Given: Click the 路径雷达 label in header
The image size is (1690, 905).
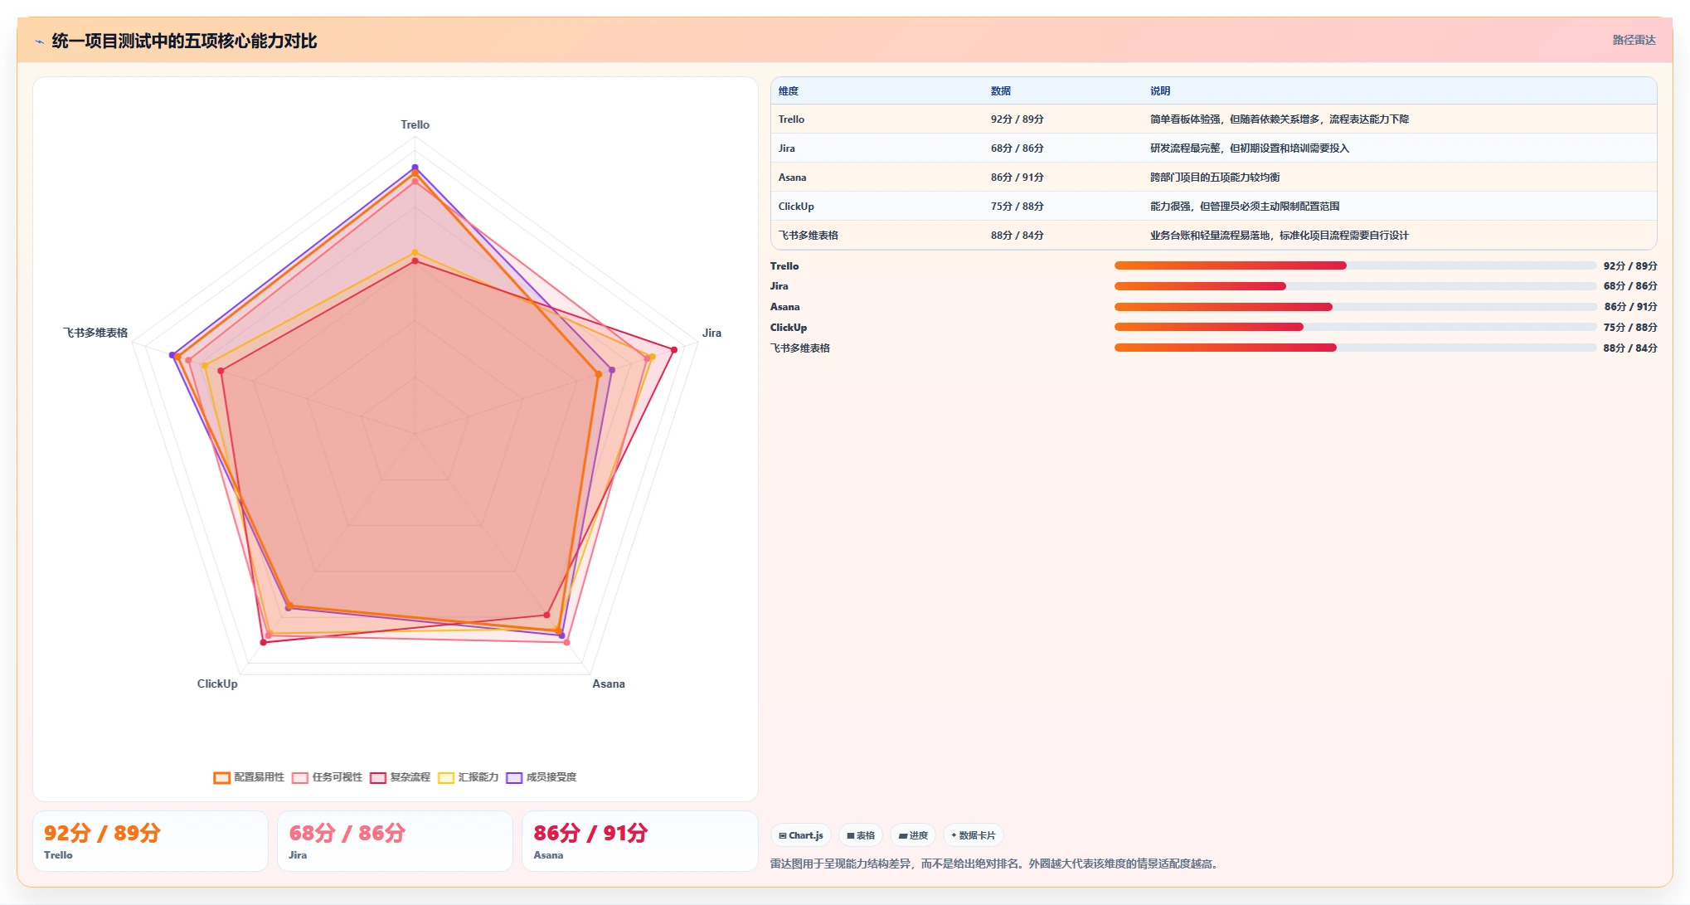Looking at the screenshot, I should [1634, 40].
